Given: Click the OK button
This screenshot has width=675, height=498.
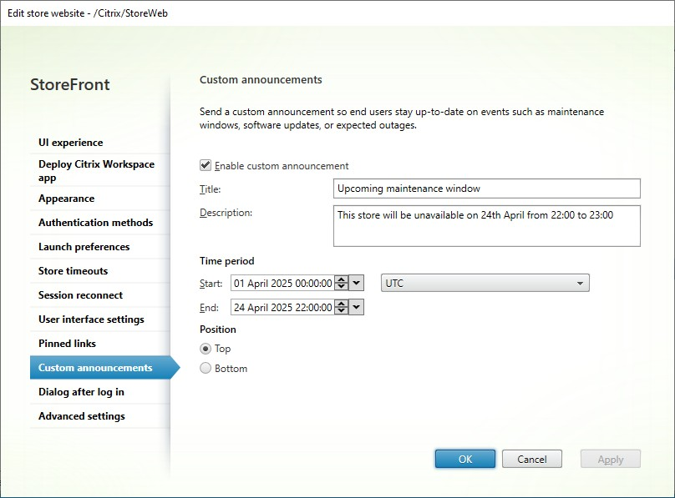Looking at the screenshot, I should point(464,458).
